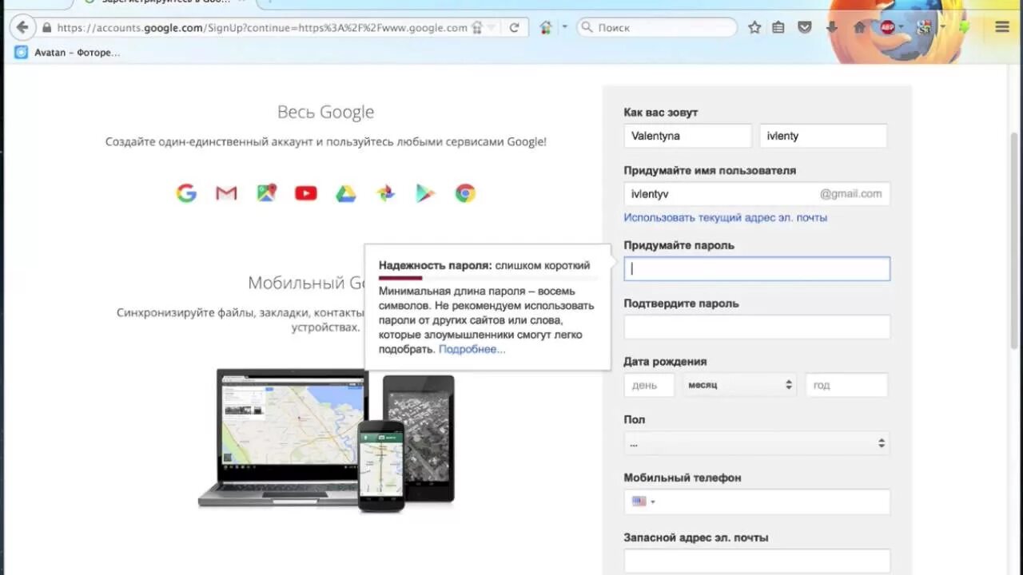Open the bookmarks list icon
Image resolution: width=1023 pixels, height=575 pixels.
coord(778,27)
